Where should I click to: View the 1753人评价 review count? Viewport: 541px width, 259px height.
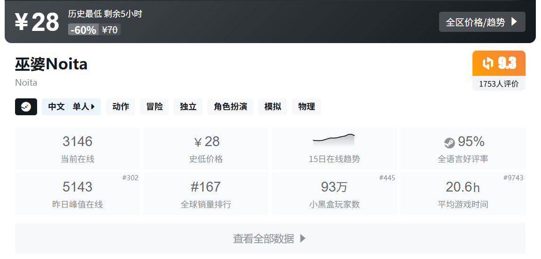tap(499, 83)
